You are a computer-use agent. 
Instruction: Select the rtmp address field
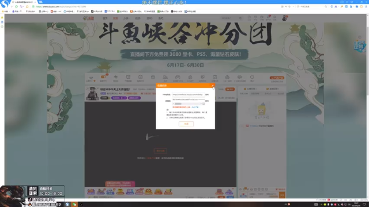pos(189,94)
